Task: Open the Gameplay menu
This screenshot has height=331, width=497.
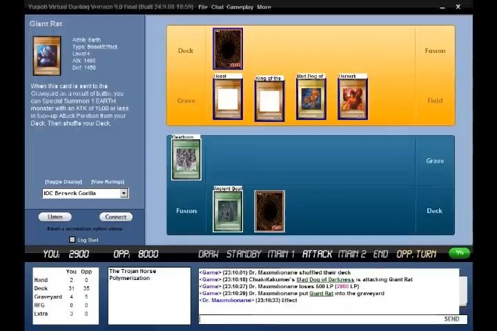Action: click(x=240, y=7)
